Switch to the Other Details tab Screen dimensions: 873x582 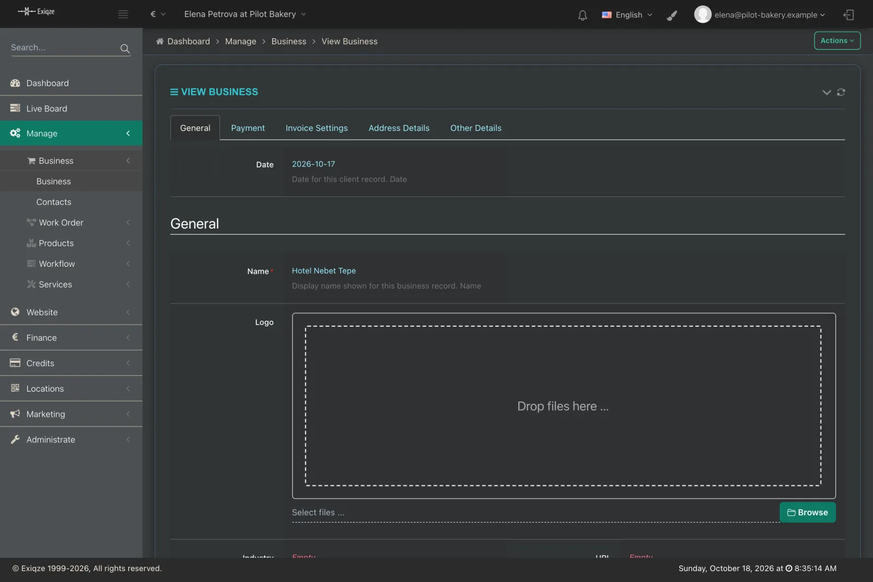pyautogui.click(x=476, y=128)
